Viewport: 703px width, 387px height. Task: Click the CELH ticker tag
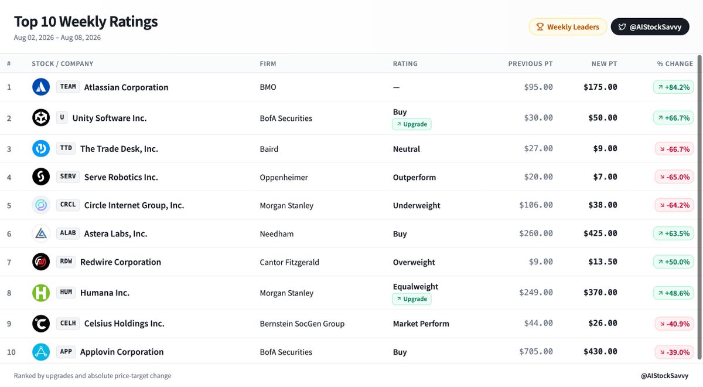click(x=68, y=323)
